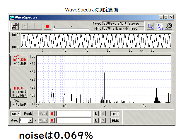
Task: Toggle the Peak hold button
Action: coord(28,114)
